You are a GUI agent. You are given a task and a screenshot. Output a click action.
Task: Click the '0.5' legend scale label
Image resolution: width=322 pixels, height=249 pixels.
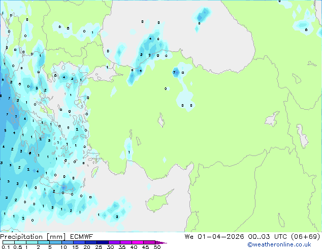(x=18, y=247)
